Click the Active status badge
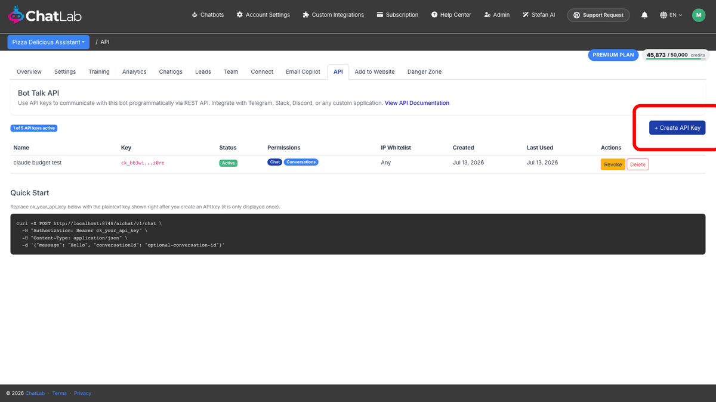 (x=229, y=163)
